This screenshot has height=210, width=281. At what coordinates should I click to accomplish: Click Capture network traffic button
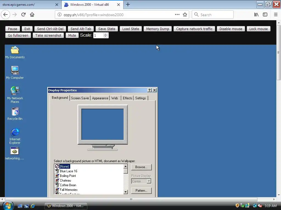[x=194, y=29]
